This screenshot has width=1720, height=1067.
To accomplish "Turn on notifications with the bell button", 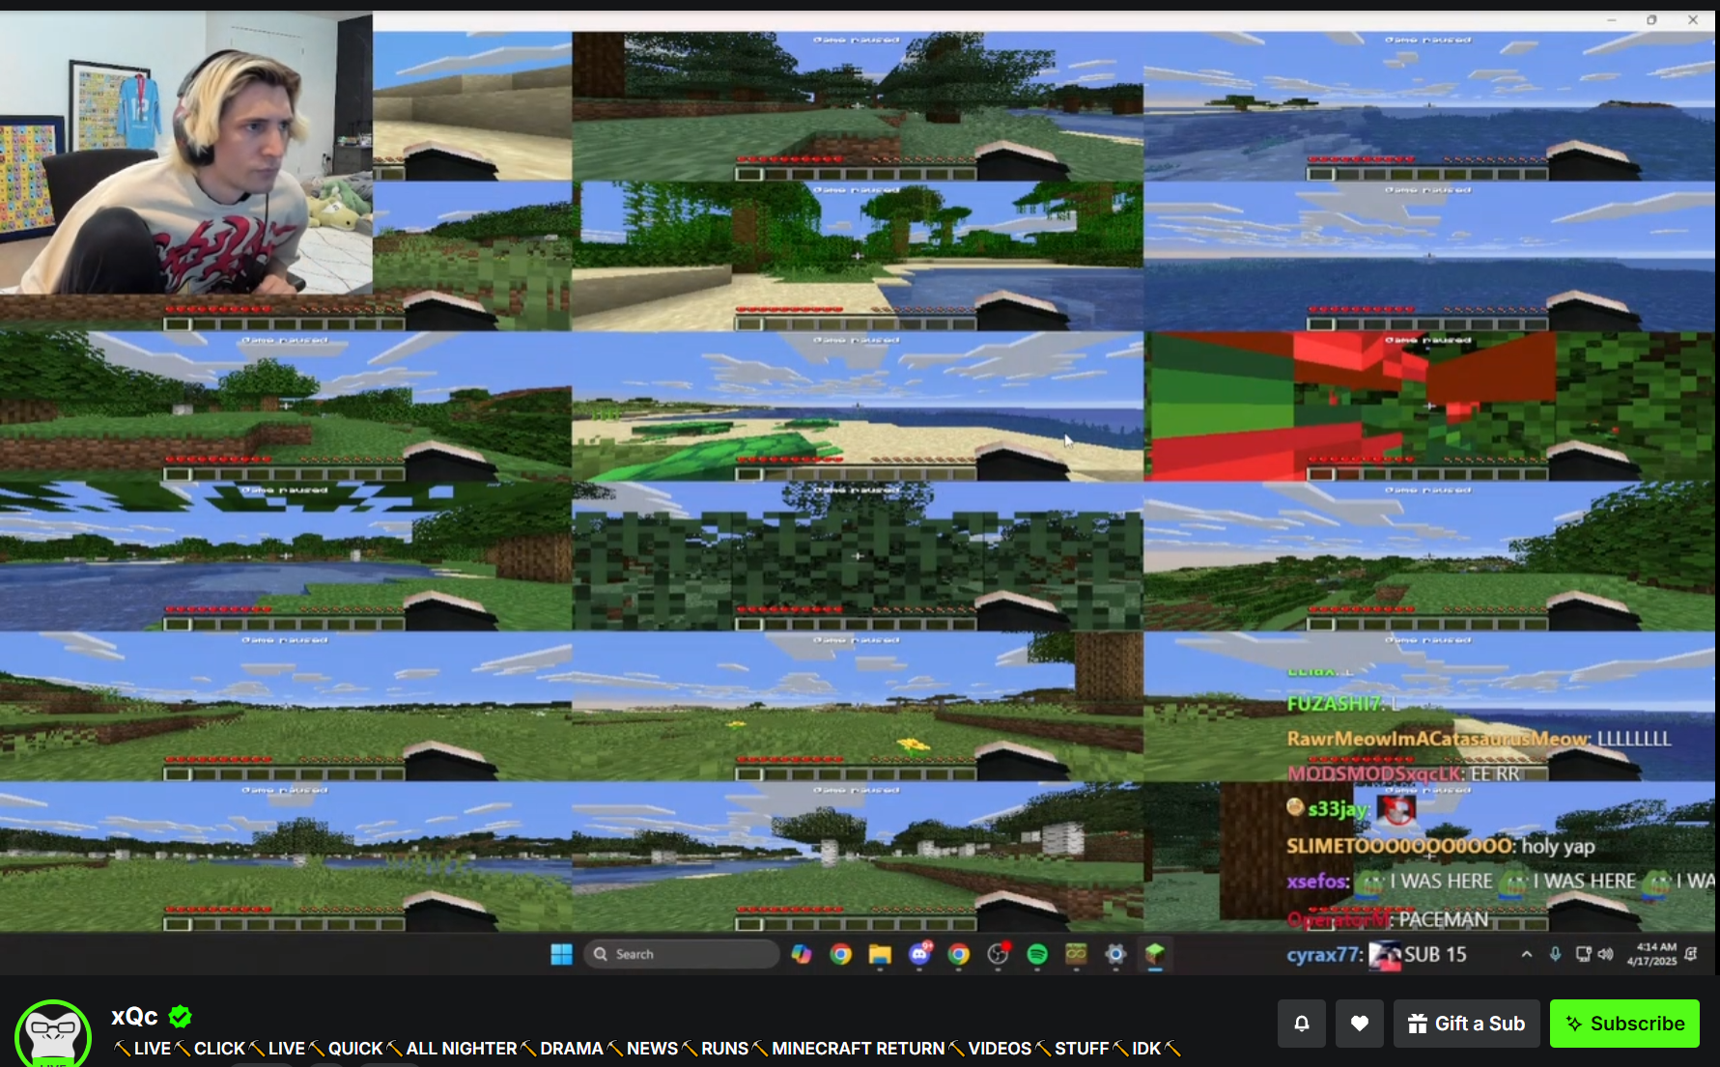I will tap(1302, 1024).
